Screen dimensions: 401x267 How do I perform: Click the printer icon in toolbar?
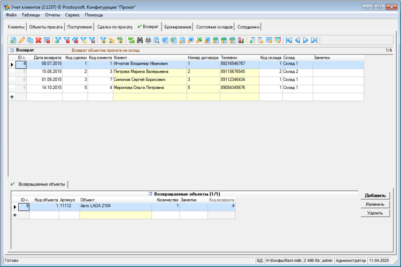click(149, 40)
